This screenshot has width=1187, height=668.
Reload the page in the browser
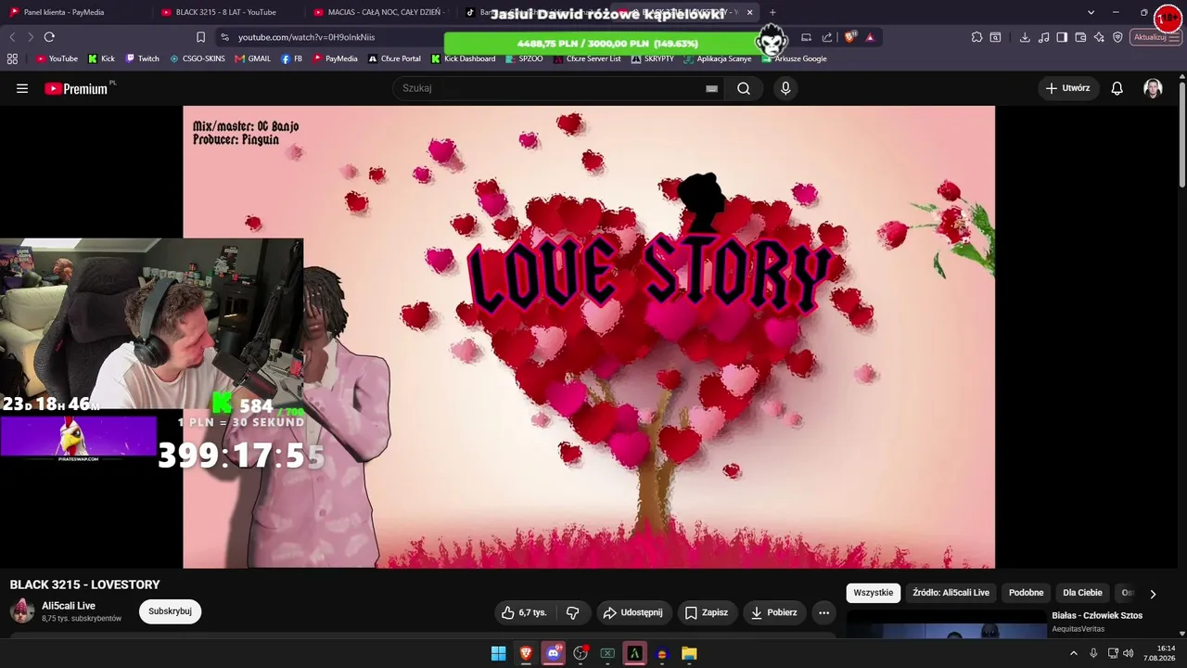[x=49, y=37]
